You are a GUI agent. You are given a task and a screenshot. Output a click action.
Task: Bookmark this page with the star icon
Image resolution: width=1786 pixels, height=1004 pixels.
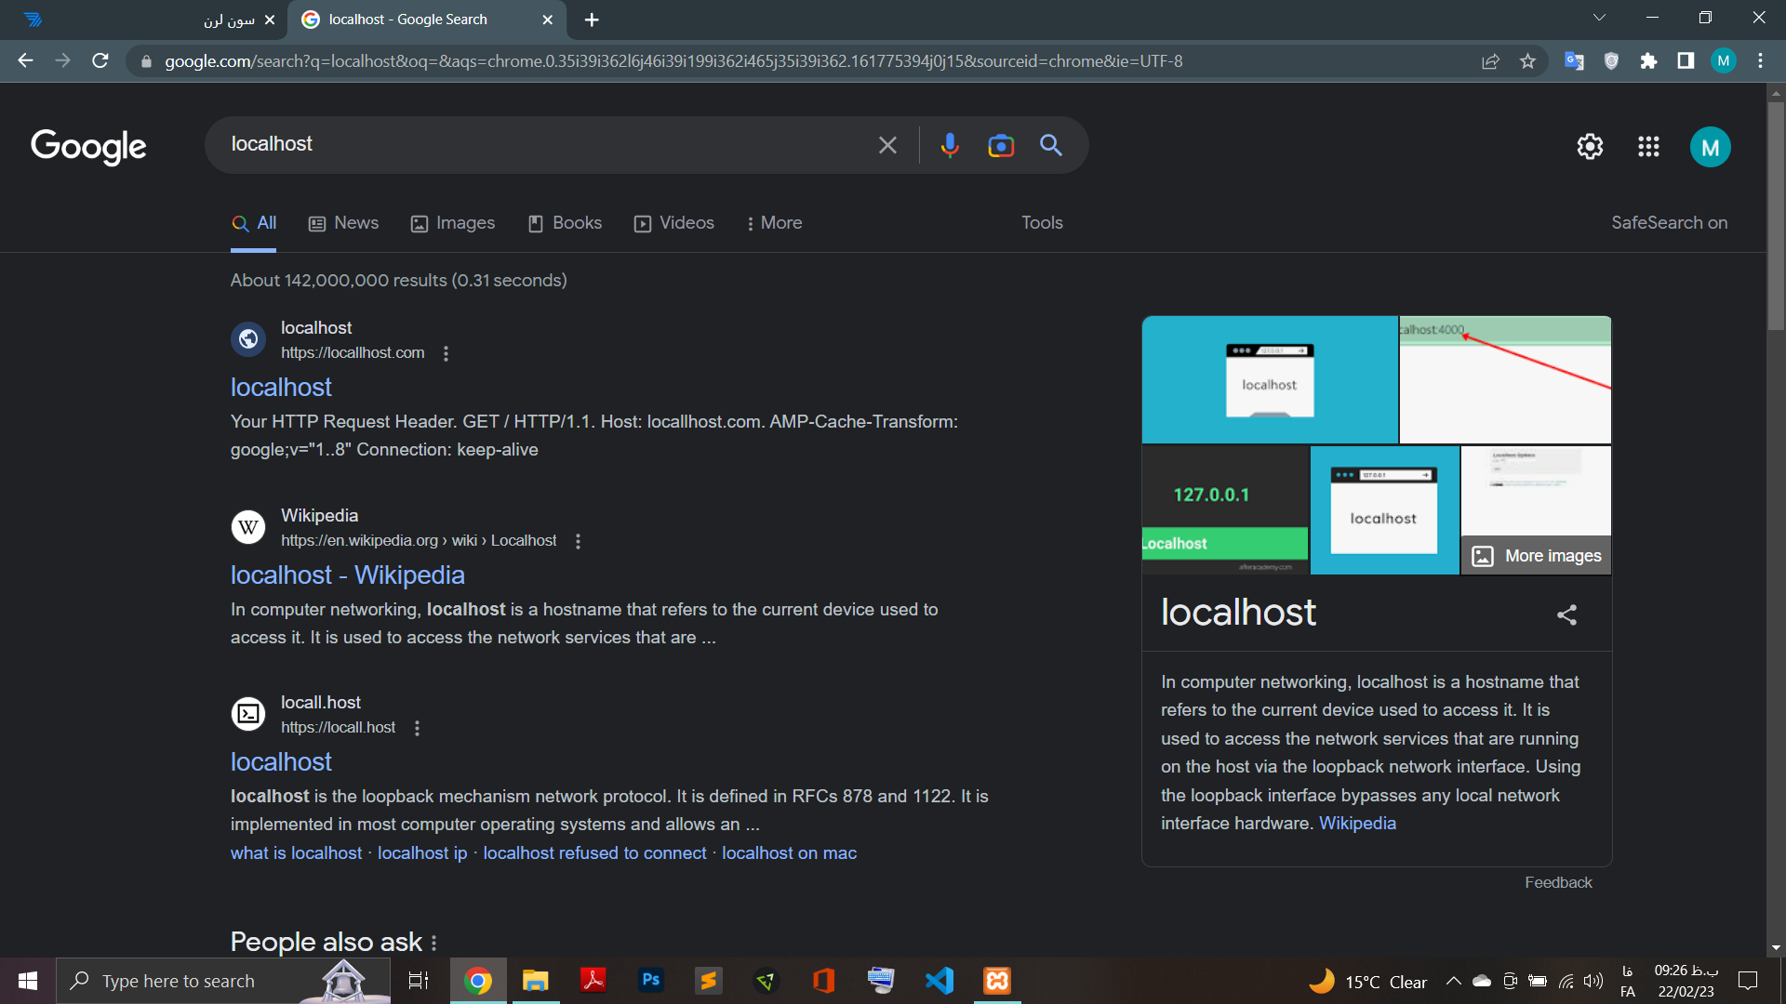(x=1527, y=60)
